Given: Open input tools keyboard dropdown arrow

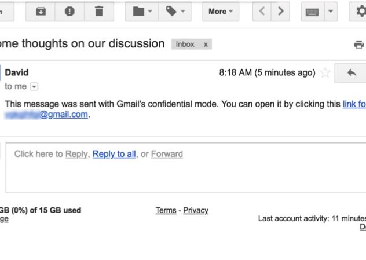Looking at the screenshot, I should coord(331,11).
